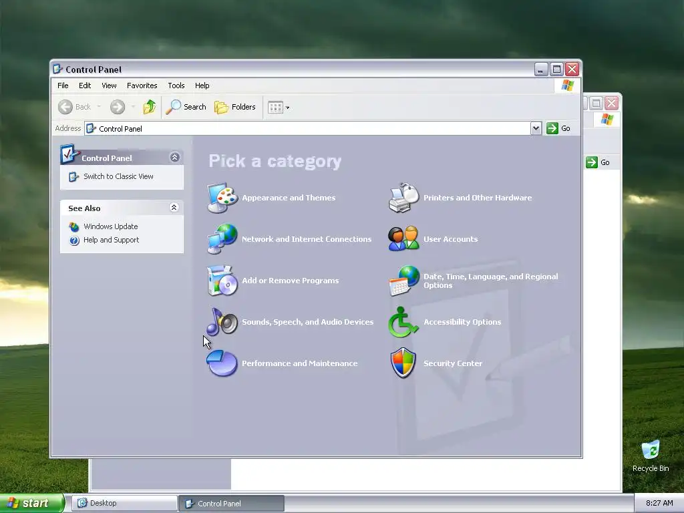
Task: Open the Date, Time, Language icon
Action: (403, 281)
